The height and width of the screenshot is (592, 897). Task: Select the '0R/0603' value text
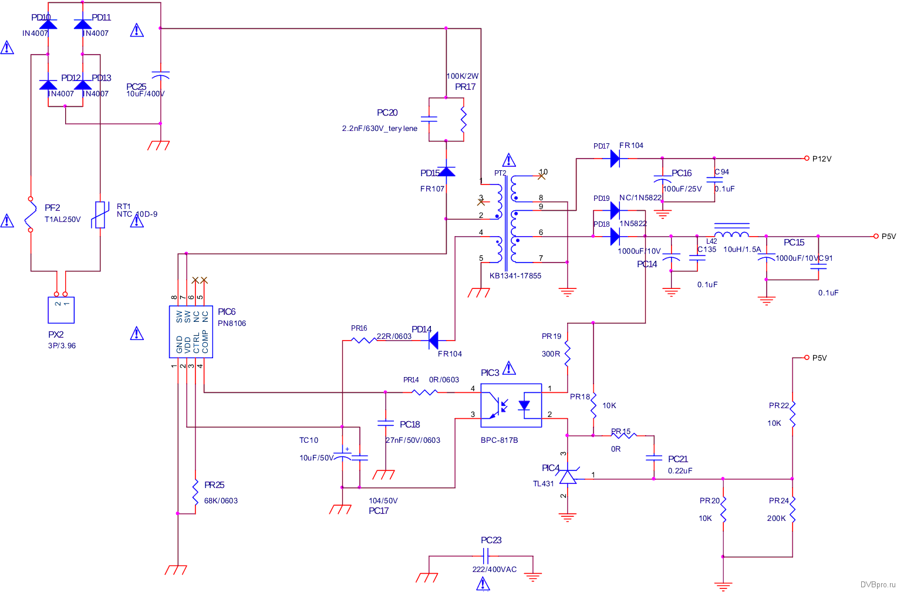[x=444, y=380]
